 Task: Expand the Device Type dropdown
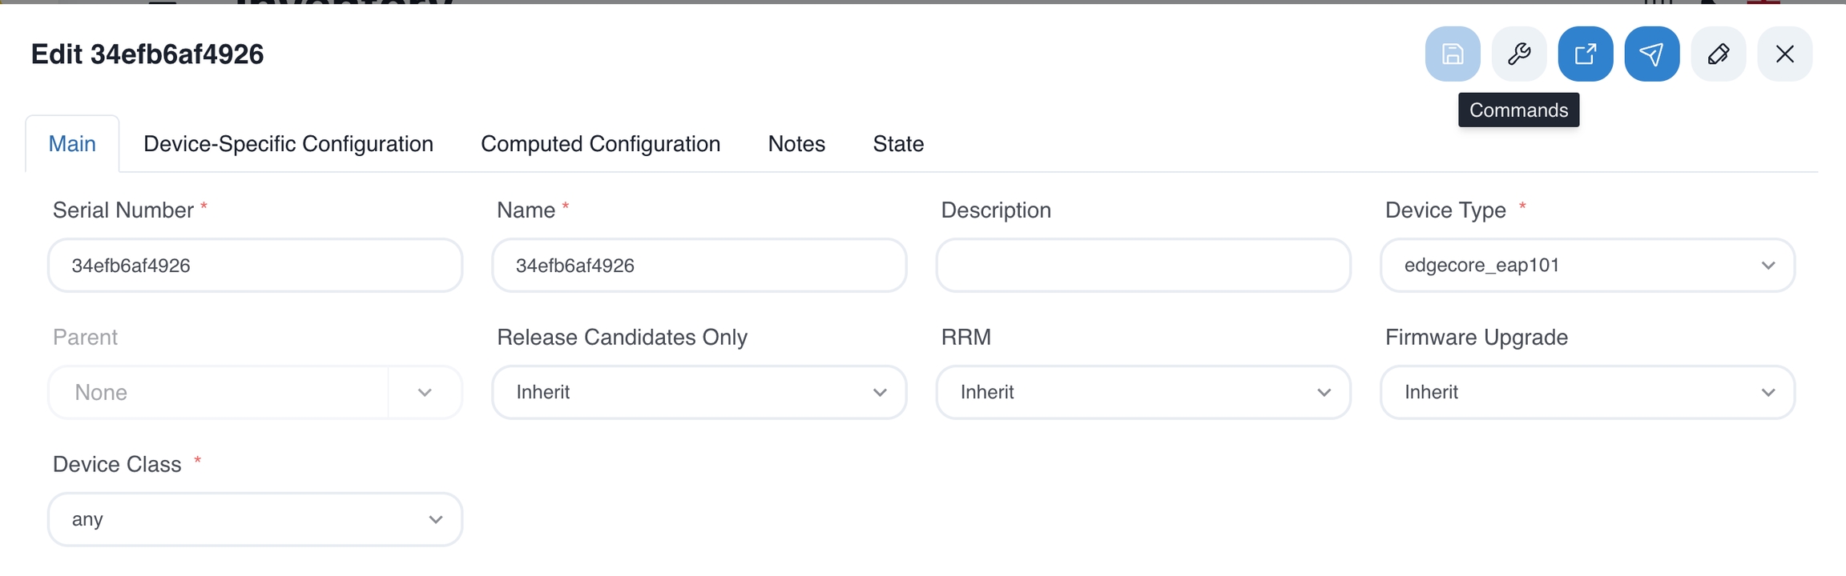pos(1586,265)
